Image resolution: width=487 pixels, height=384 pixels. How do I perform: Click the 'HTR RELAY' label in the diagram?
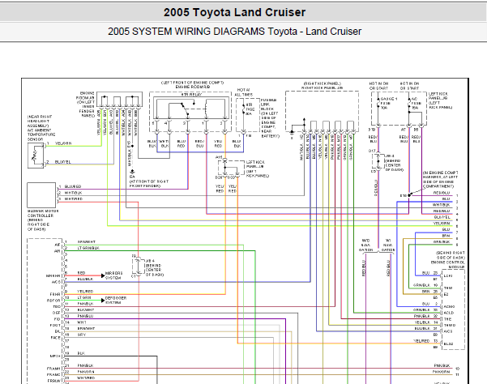pos(191,94)
